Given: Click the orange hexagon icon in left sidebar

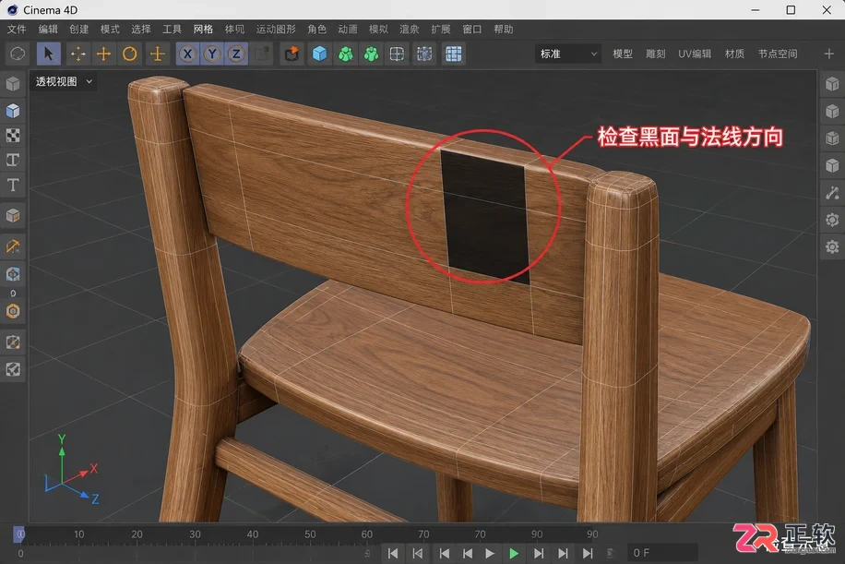Looking at the screenshot, I should point(13,311).
